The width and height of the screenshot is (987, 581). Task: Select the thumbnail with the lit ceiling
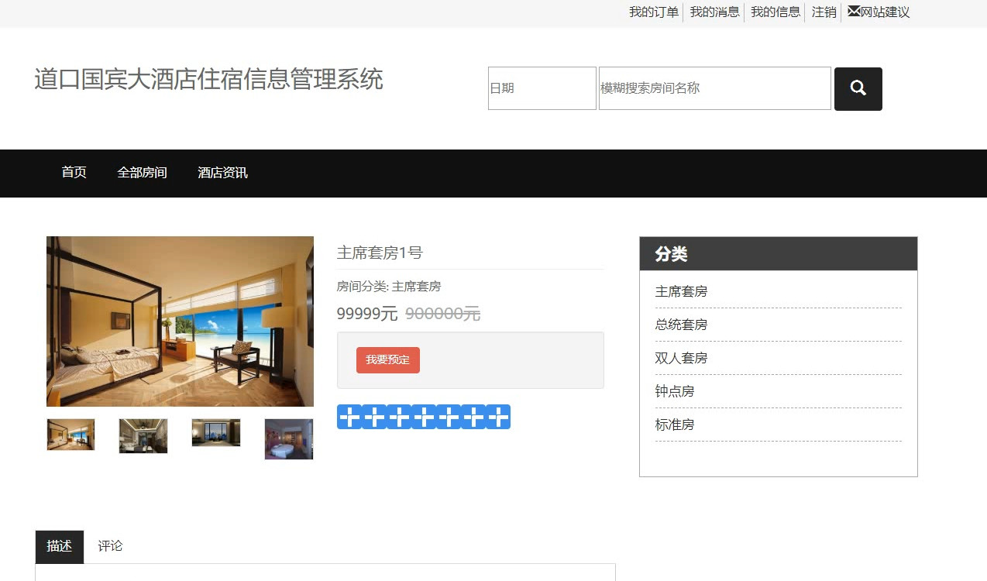click(143, 436)
